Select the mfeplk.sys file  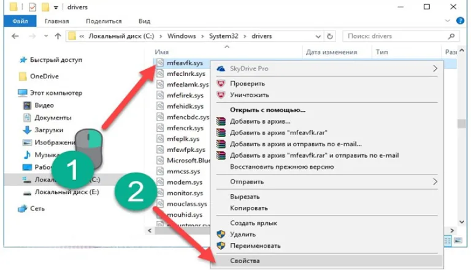[x=183, y=139]
